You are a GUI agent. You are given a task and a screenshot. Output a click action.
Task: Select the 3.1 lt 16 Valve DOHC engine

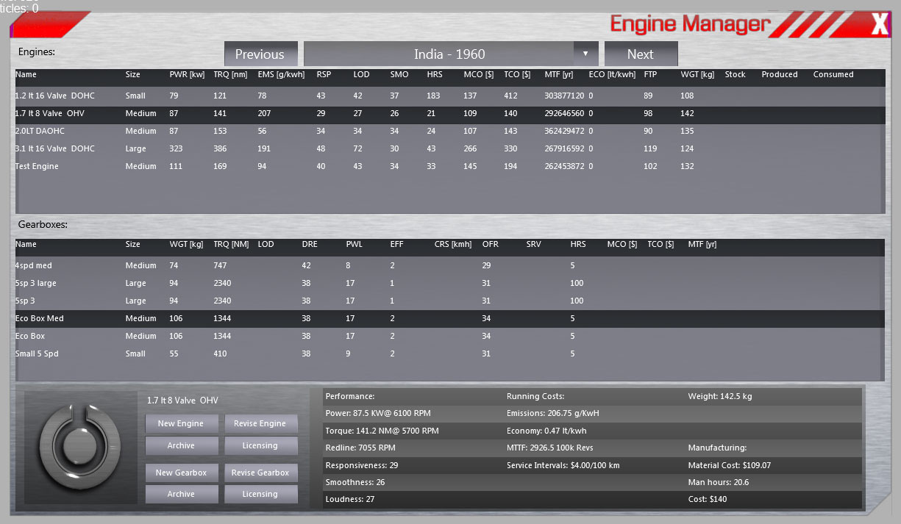pos(449,148)
